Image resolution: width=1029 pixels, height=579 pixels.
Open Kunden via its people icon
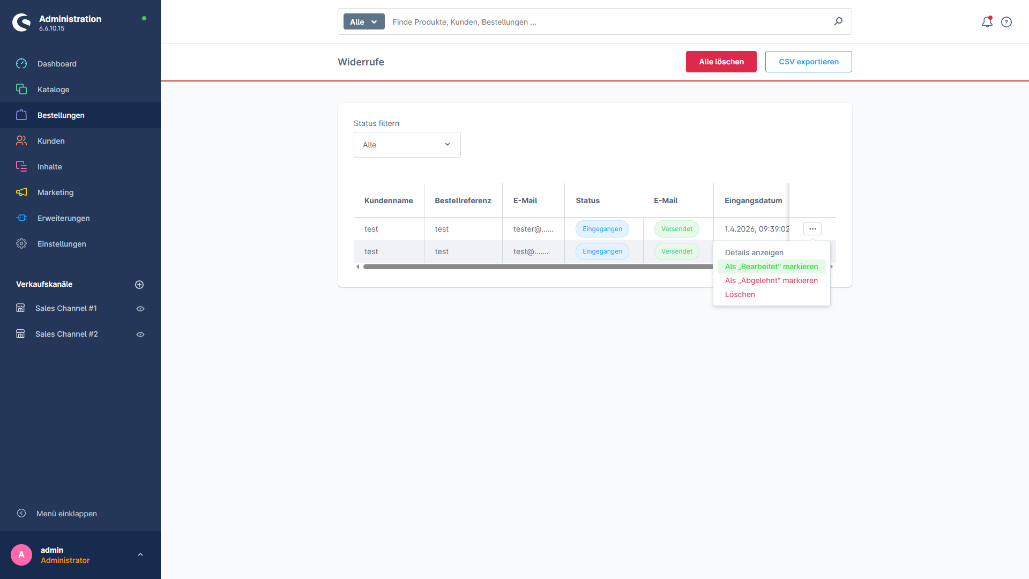pyautogui.click(x=21, y=141)
